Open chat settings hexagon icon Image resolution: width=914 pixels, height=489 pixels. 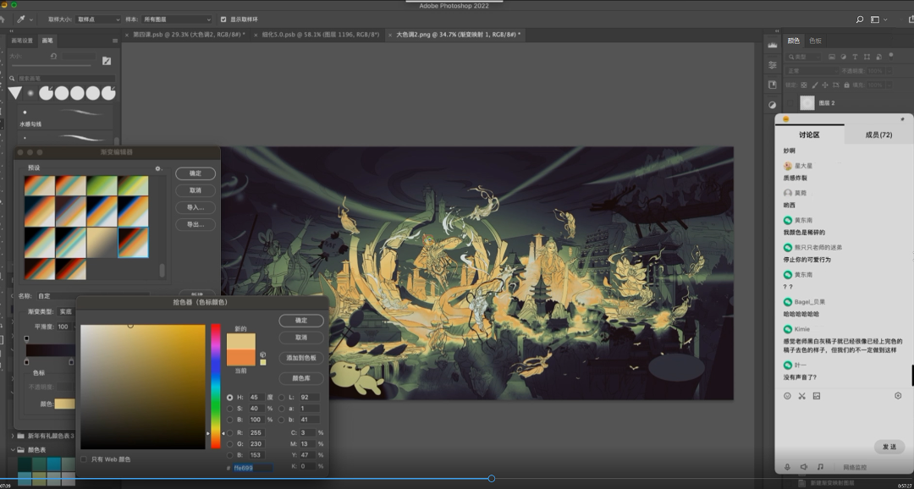click(x=898, y=395)
